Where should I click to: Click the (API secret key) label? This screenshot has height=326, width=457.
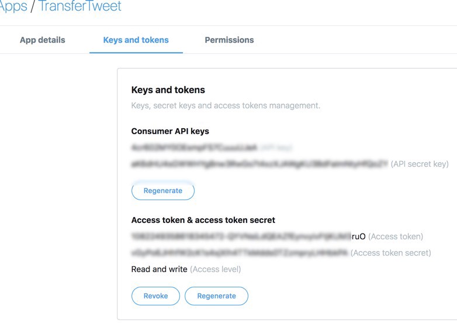[420, 164]
